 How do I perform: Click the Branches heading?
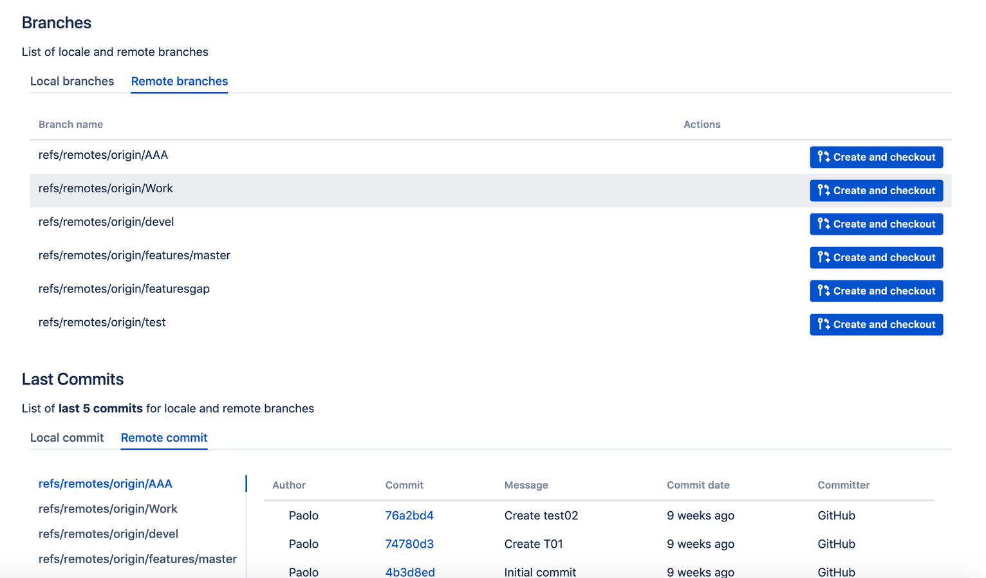coord(57,23)
